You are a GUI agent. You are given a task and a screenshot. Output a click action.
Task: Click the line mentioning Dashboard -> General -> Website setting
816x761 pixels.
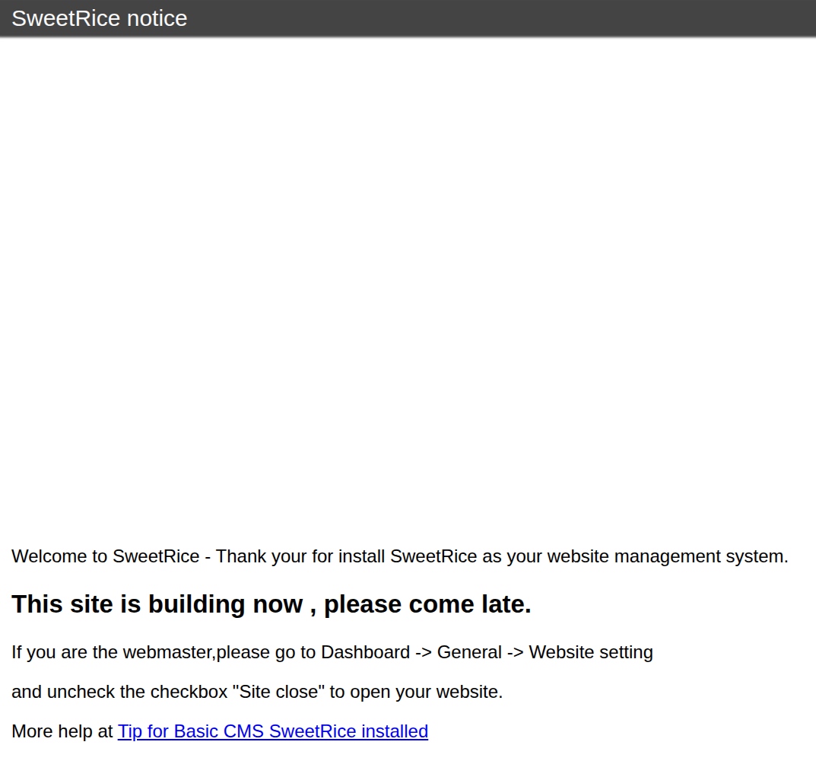(332, 652)
